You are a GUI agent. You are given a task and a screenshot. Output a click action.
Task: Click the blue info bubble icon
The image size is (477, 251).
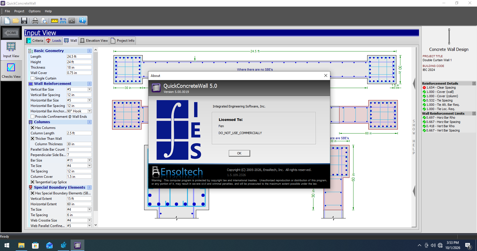click(x=83, y=21)
